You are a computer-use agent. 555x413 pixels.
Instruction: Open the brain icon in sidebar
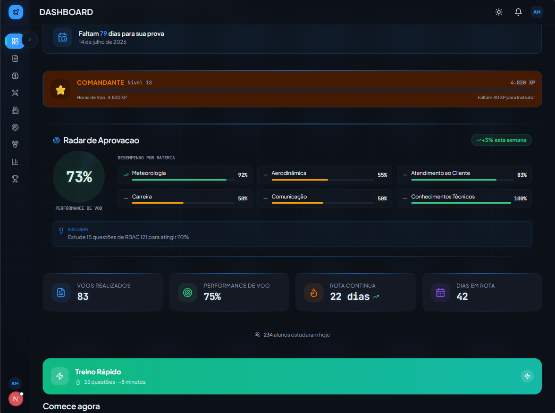pos(15,75)
